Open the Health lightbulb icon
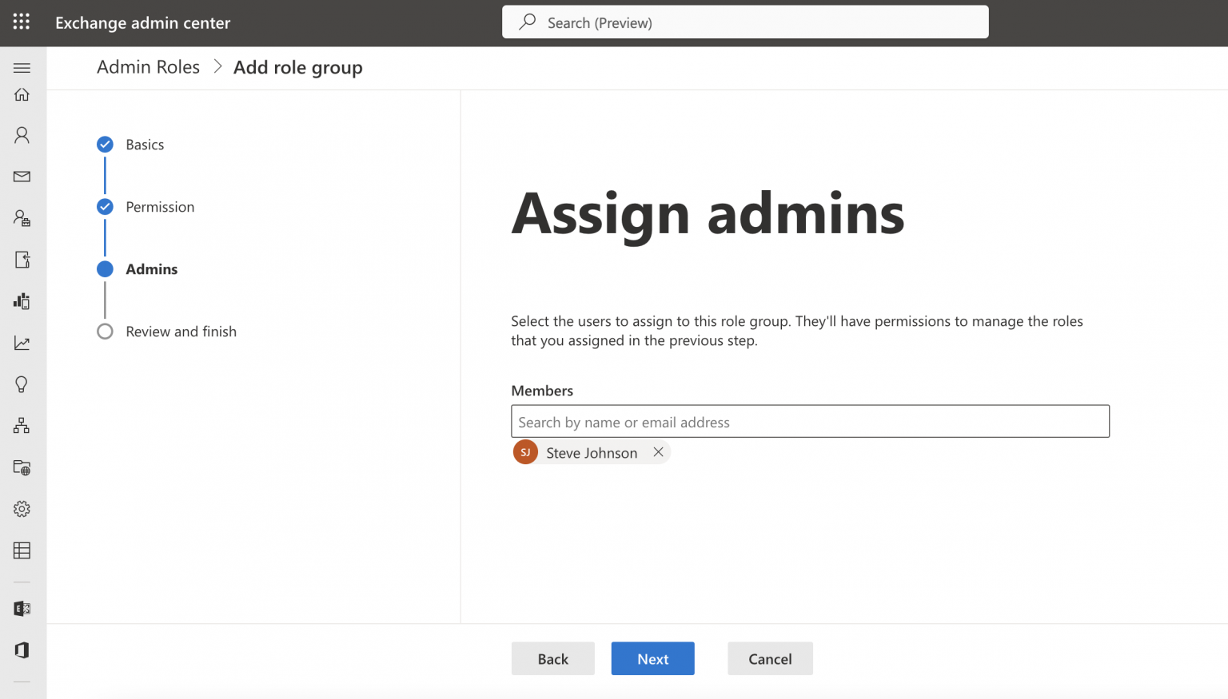Viewport: 1228px width, 699px height. [x=22, y=384]
